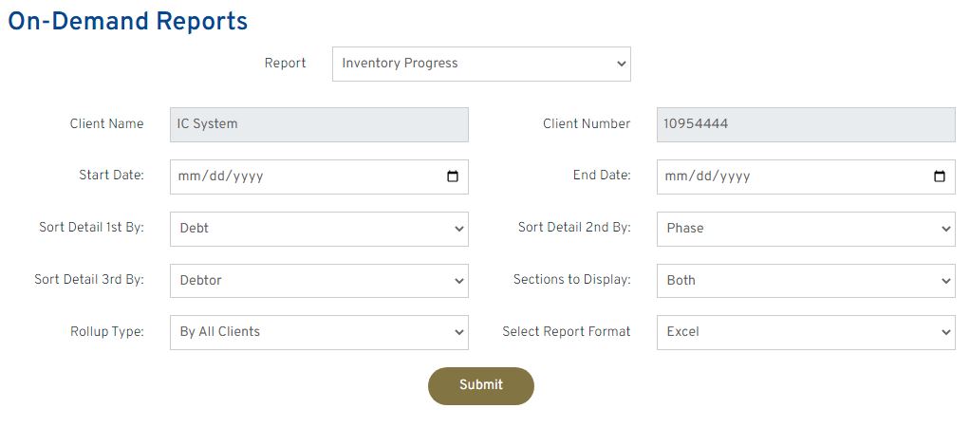Click the End Date label

pos(602,176)
